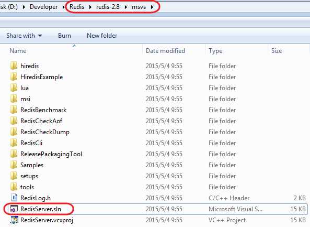Viewport: 310px width, 227px height.
Task: Open the Share with dropdown menu
Action: click(24, 36)
